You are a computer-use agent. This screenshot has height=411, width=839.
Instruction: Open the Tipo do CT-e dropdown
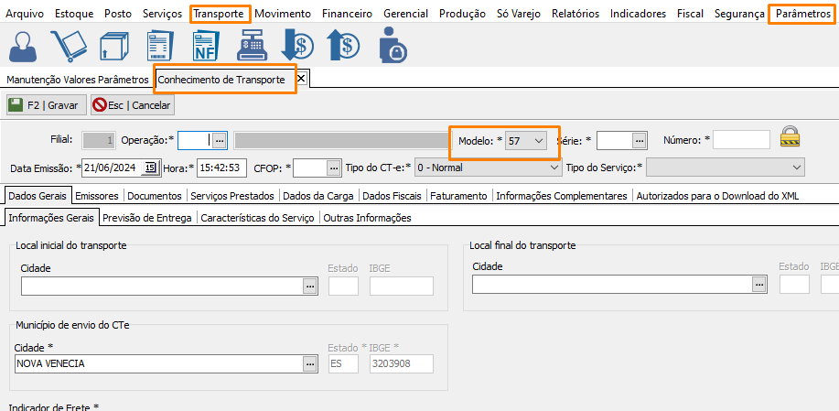click(553, 168)
